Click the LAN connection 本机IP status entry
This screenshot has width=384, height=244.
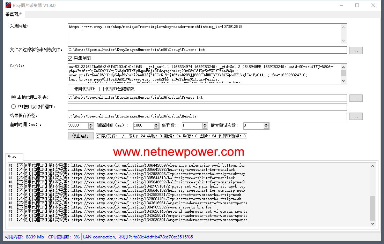(138, 237)
